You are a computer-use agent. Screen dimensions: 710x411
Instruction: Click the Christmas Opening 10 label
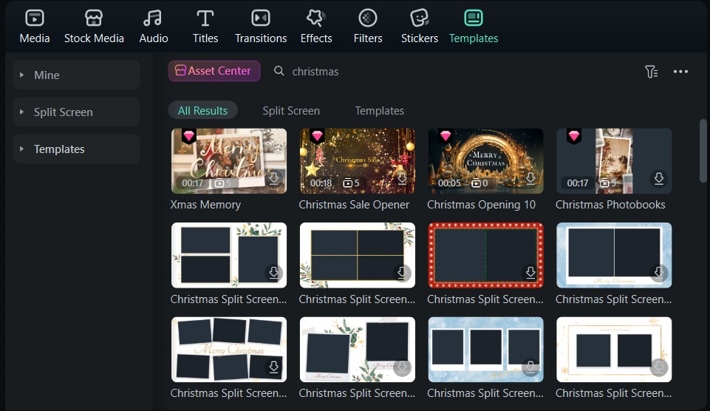(x=481, y=205)
